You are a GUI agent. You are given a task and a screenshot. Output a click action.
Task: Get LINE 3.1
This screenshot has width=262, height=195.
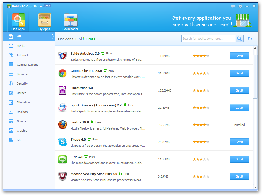tap(239, 159)
